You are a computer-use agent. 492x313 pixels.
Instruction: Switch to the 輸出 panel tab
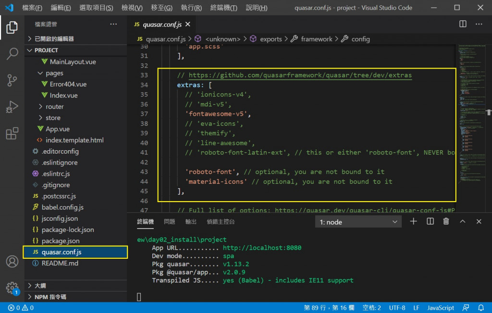click(x=191, y=222)
